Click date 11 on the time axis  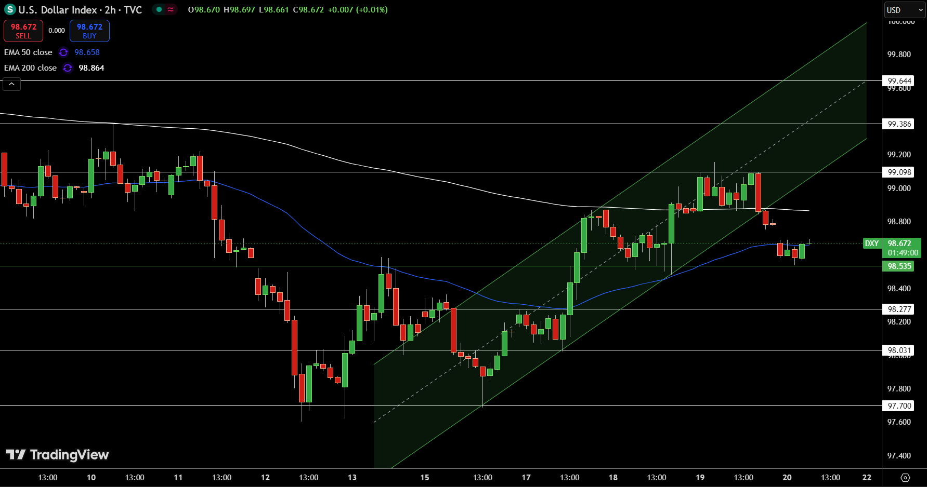[178, 478]
